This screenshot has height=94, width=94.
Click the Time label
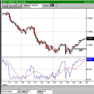pos(46,5)
